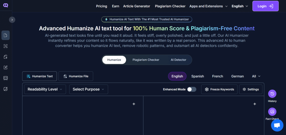Open the 1-to-1 presentation sidebar icon
286x135 pixels.
tap(6, 78)
